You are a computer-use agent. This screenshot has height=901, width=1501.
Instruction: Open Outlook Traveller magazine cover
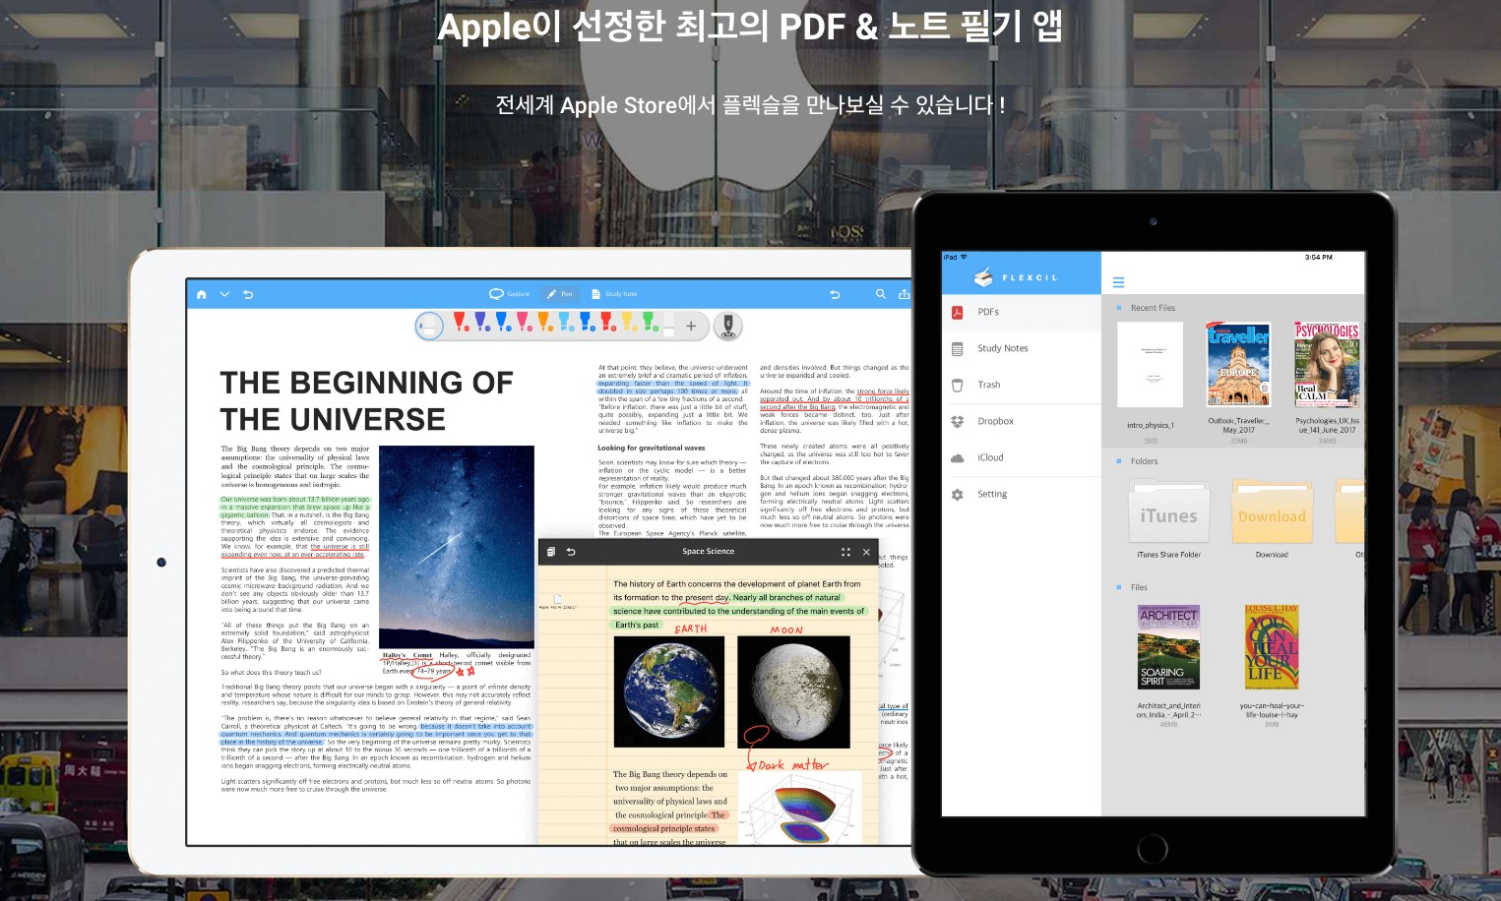tap(1239, 365)
